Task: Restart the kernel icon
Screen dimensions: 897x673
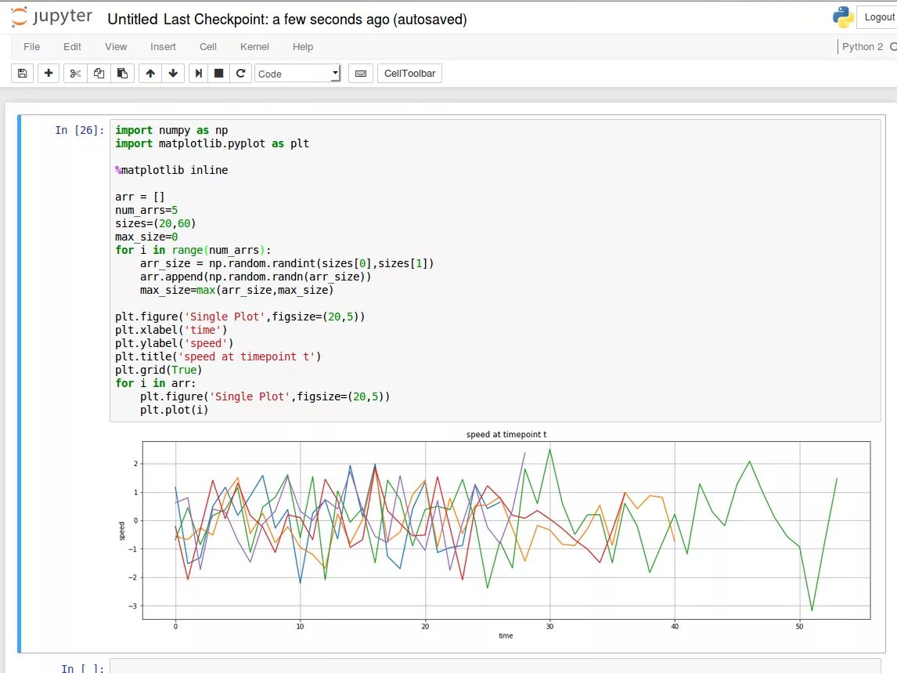Action: (x=241, y=74)
